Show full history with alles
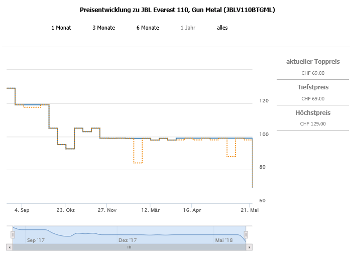Screen dimensions: 350x259 tap(222, 28)
